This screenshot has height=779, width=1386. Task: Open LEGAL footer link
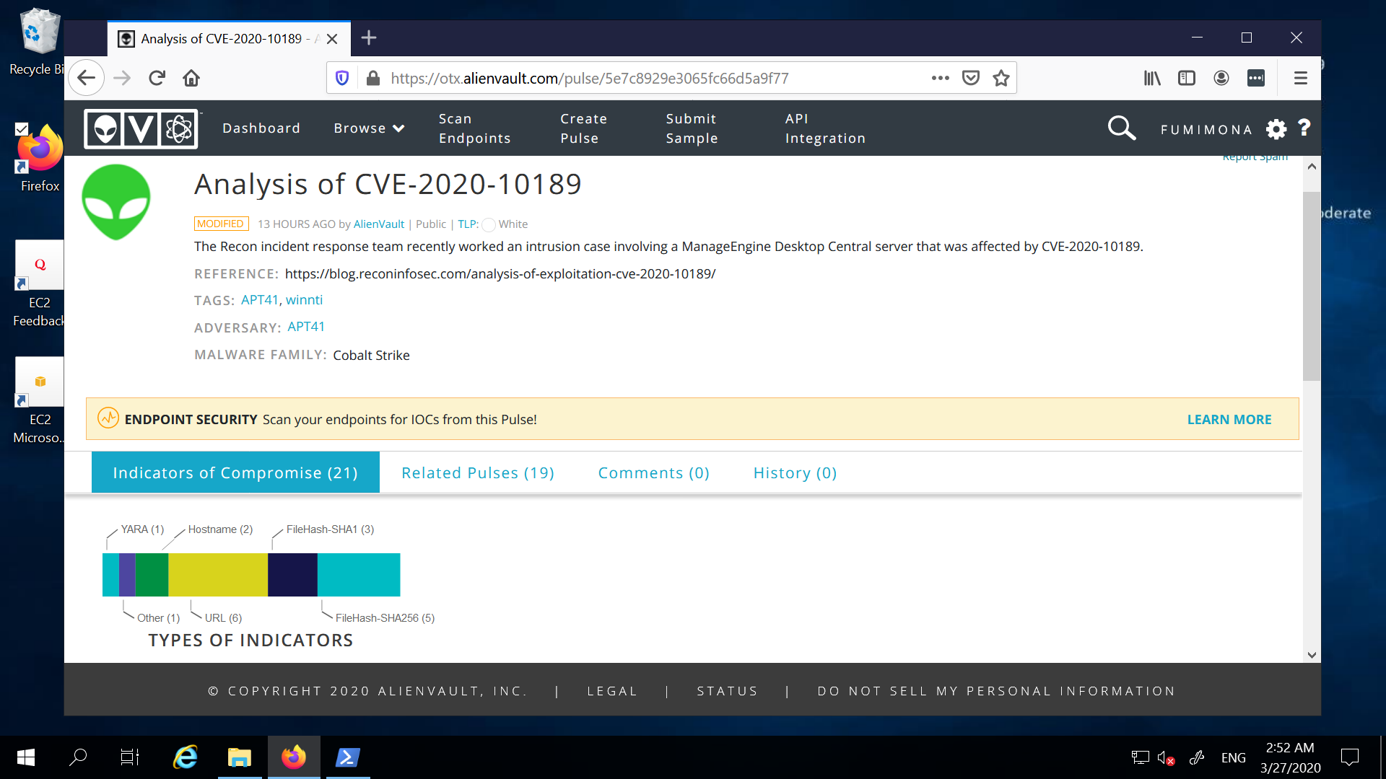(x=612, y=691)
